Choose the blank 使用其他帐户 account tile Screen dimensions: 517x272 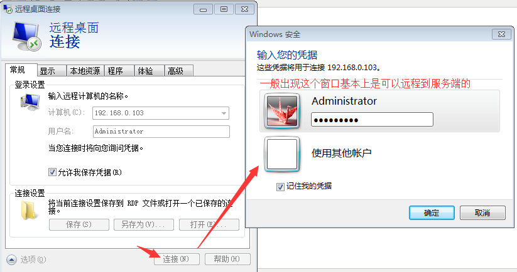(282, 154)
